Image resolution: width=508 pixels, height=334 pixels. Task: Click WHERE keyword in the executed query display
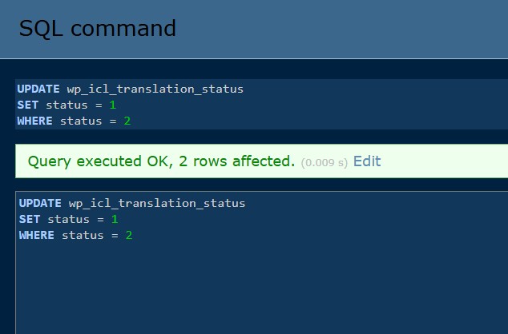pos(34,121)
